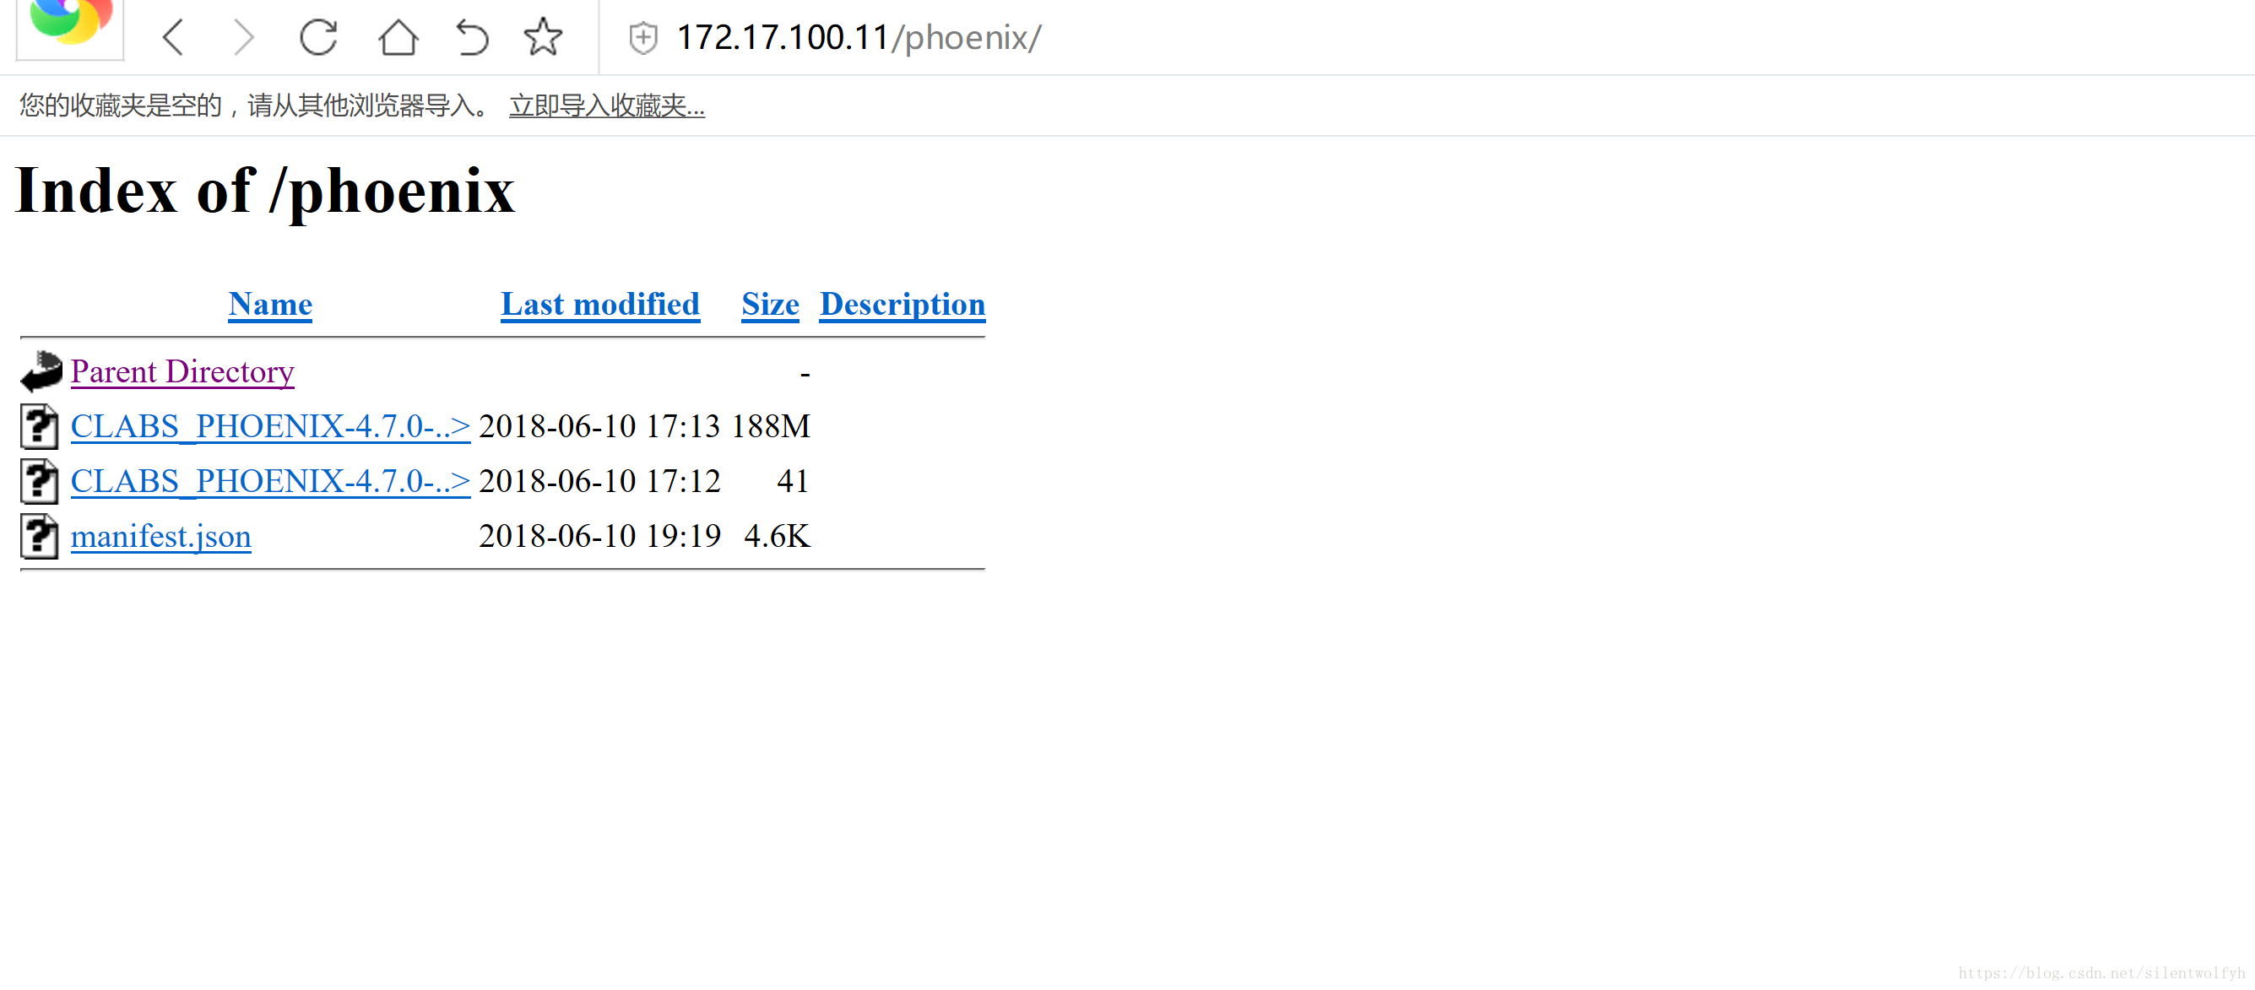Click the CLABS_PHOENIX-4.7.0 41-byte file
Viewport: 2255px width, 990px height.
tap(269, 480)
